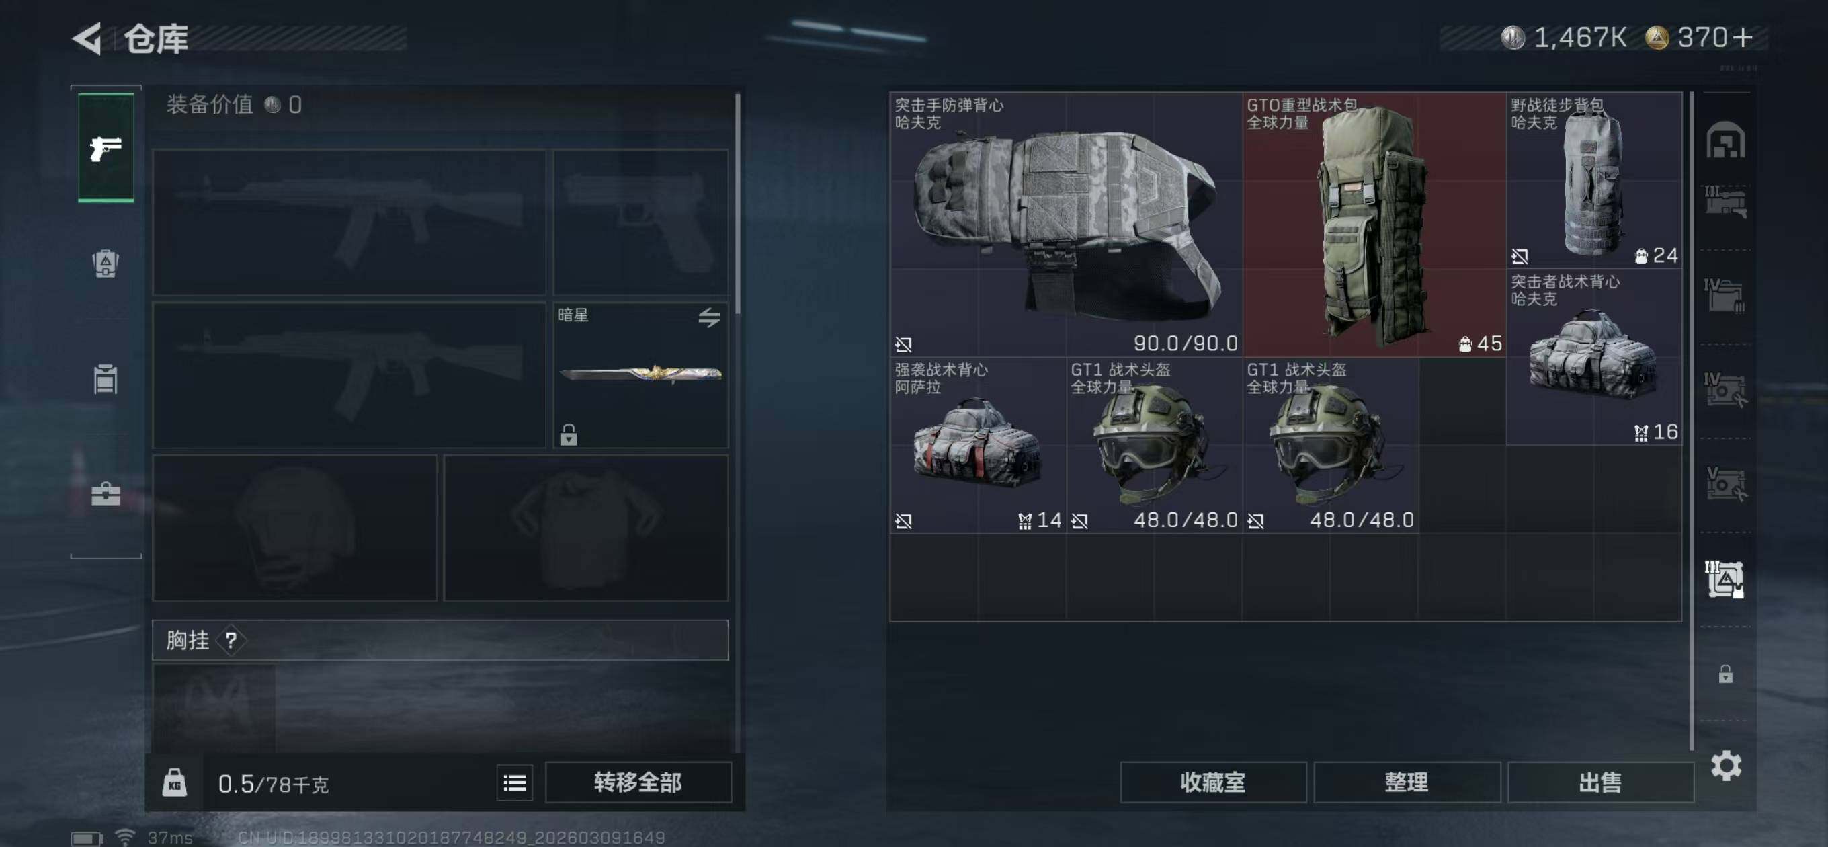Select the pistol weapons tab in left sidebar
Screen dimensions: 1828x847
106,148
